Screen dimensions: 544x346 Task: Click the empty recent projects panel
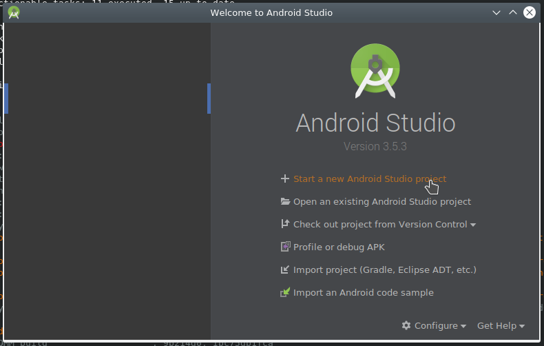(107, 207)
